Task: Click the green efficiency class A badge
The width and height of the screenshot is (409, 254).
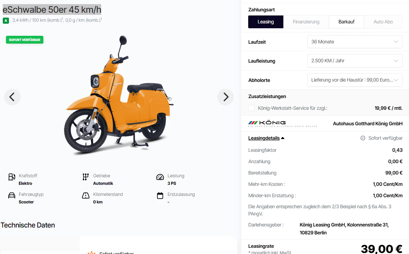Action: tap(6, 20)
